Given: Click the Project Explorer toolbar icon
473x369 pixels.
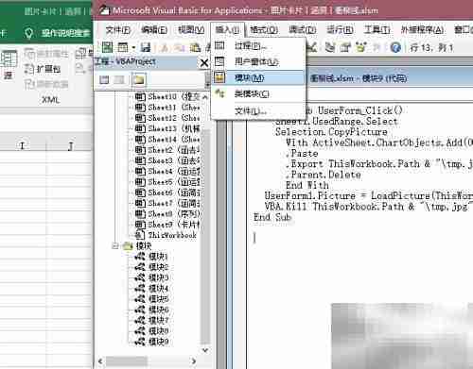Looking at the screenshot, I should [330, 47].
